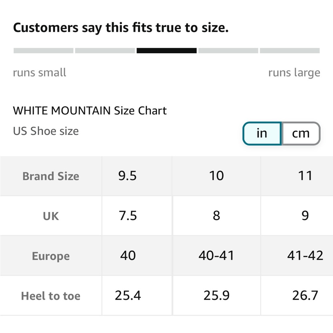
Task: Click the last fit bar segment near runs large
Action: (x=290, y=51)
